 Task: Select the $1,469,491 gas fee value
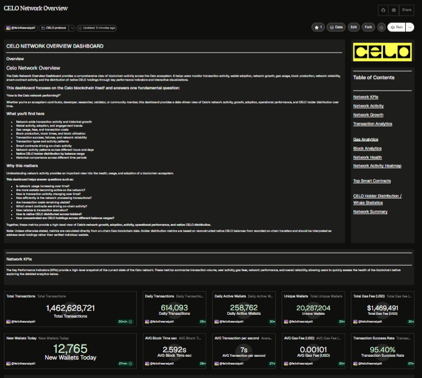coord(382,308)
